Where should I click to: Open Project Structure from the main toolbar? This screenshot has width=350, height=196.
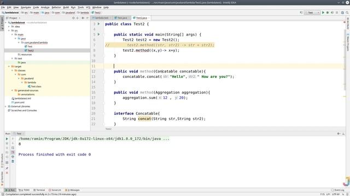342,13
